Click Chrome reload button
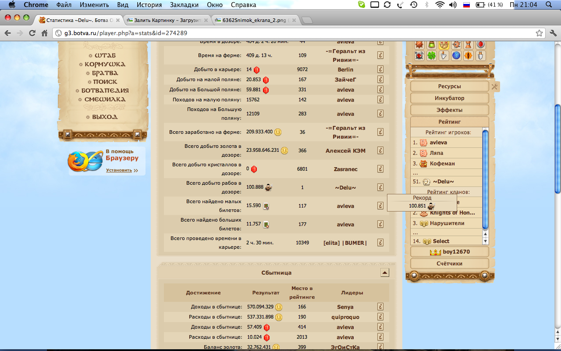 (x=32, y=33)
